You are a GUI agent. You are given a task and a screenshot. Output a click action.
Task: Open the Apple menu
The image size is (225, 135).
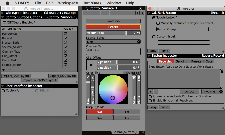pos(7,3)
